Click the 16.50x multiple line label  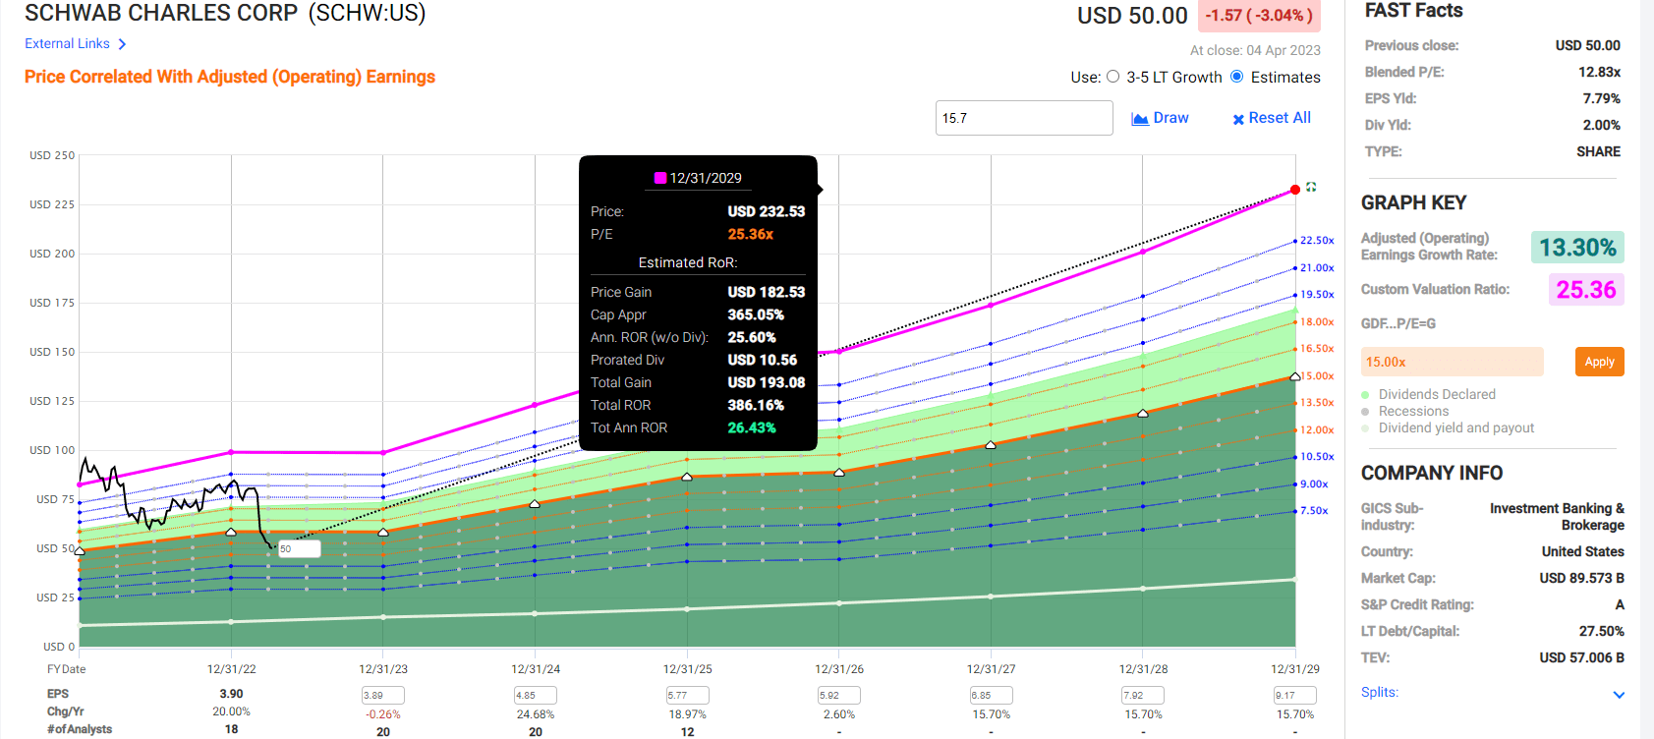pyautogui.click(x=1317, y=349)
